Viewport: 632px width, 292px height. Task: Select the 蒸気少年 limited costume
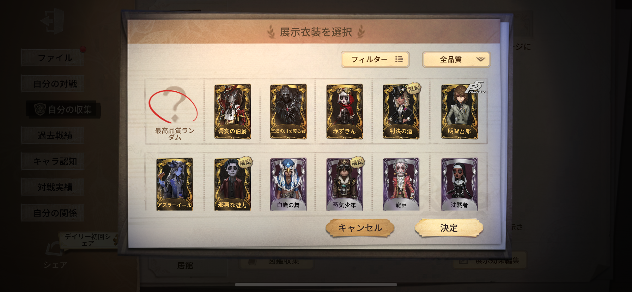point(344,184)
